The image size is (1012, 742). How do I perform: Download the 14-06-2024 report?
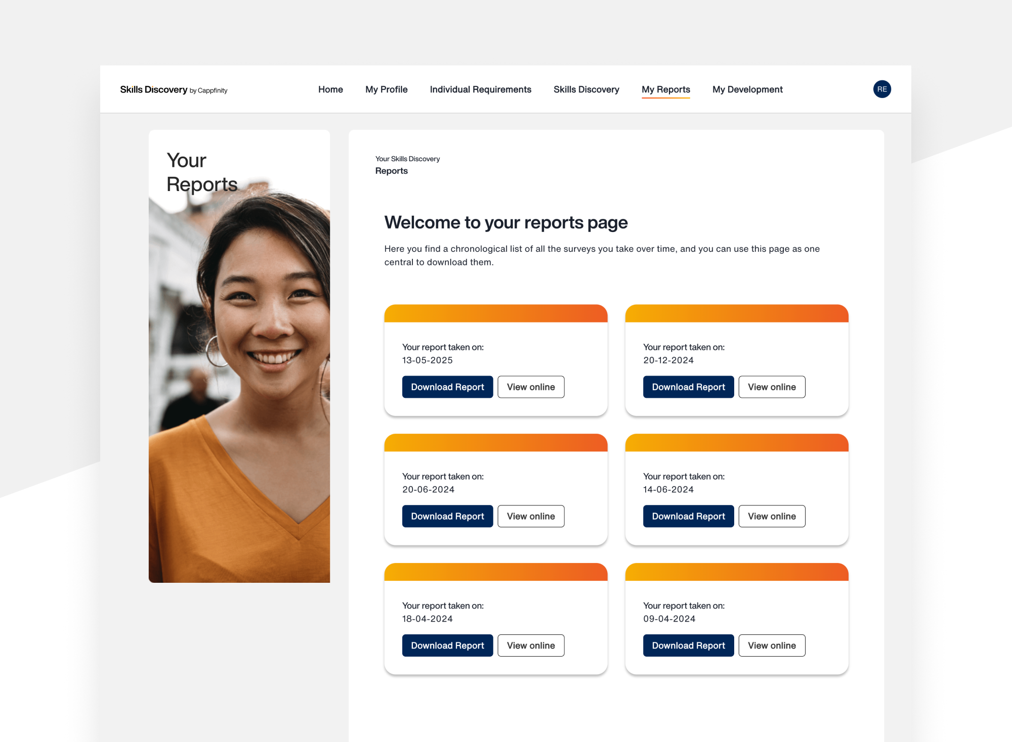coord(688,516)
